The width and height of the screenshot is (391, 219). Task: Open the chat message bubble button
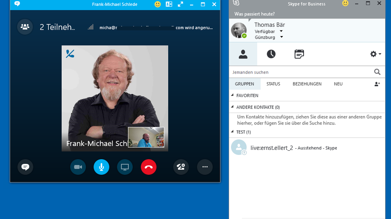25,167
